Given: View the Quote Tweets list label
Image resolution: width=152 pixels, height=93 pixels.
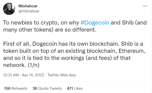Looking at the screenshot, I should pyautogui.click(x=50, y=88).
